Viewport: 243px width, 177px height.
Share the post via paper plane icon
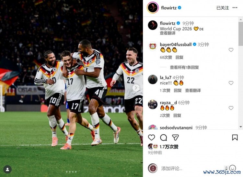pyautogui.click(x=175, y=138)
